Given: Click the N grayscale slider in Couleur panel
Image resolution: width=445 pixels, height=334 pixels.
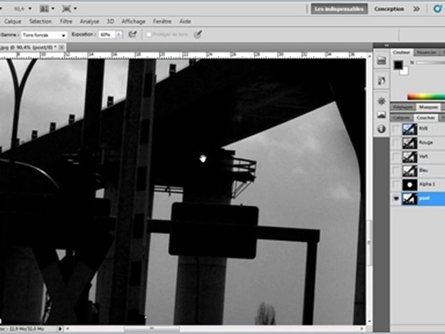Looking at the screenshot, I should [x=431, y=63].
